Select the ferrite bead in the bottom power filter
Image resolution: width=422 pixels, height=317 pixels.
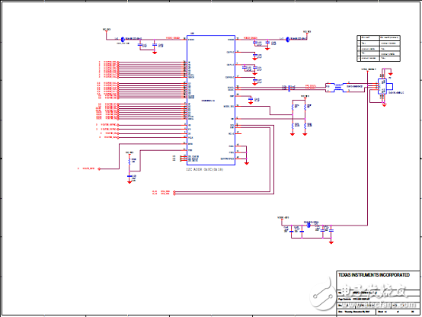click(x=309, y=225)
